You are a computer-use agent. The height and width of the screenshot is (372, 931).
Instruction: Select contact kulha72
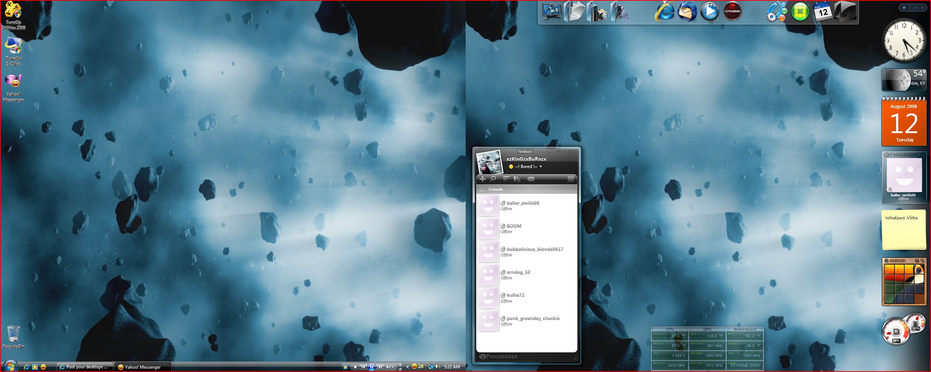pyautogui.click(x=527, y=298)
